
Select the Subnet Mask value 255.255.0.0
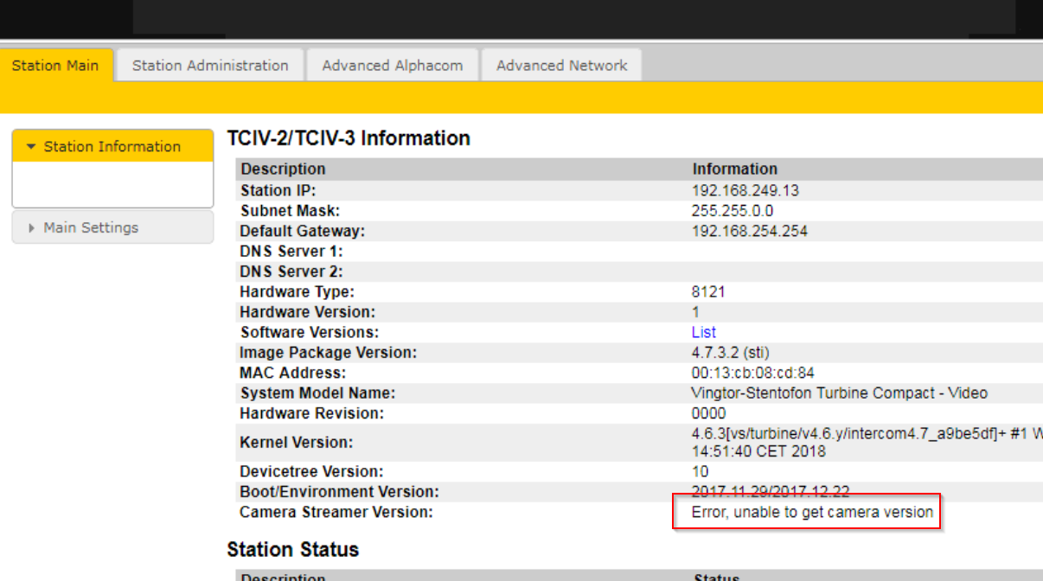[x=732, y=211]
